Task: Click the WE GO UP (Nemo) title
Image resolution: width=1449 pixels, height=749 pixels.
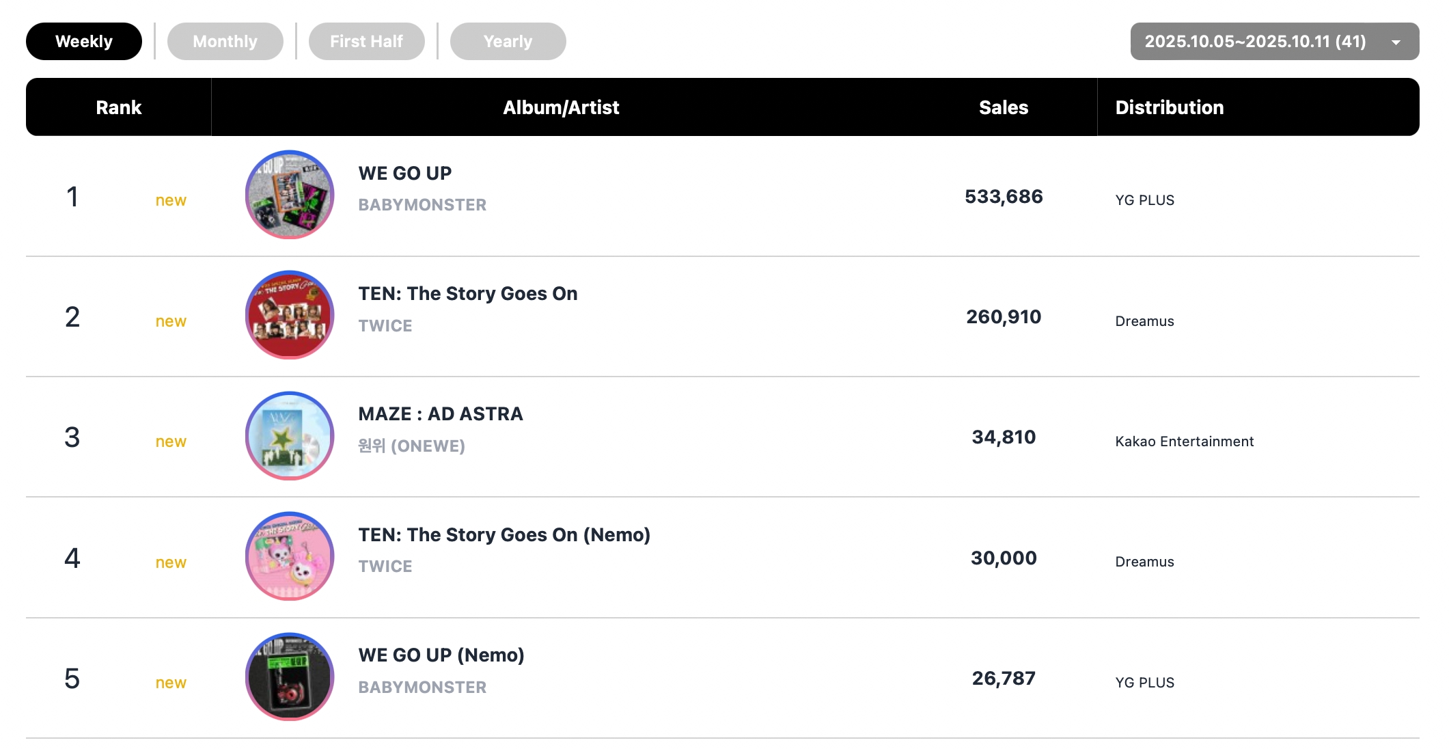Action: (441, 655)
